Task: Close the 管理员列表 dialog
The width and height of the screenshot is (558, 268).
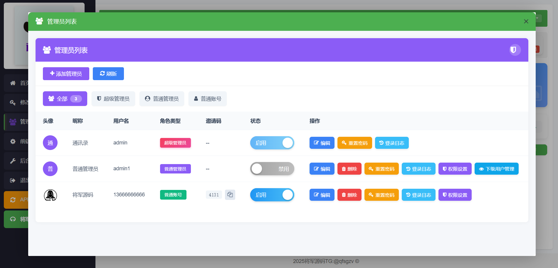Action: (x=526, y=21)
